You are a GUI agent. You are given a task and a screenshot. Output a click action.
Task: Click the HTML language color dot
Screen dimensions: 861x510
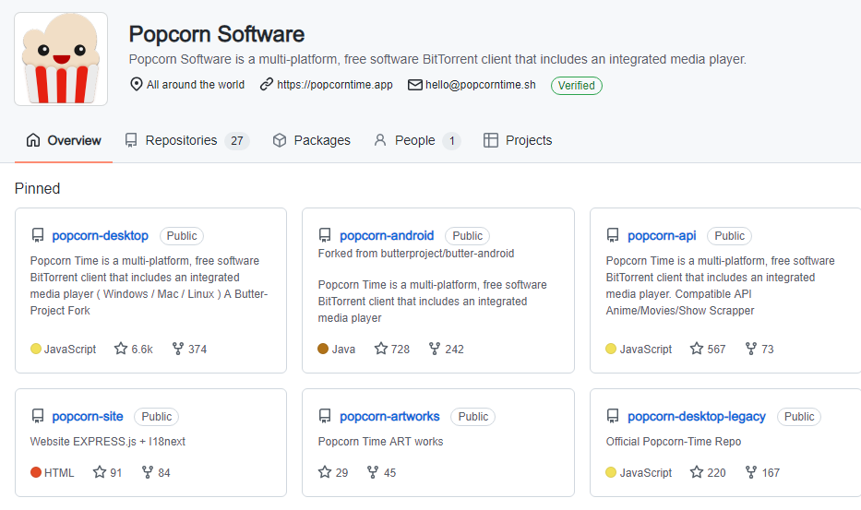coord(36,472)
